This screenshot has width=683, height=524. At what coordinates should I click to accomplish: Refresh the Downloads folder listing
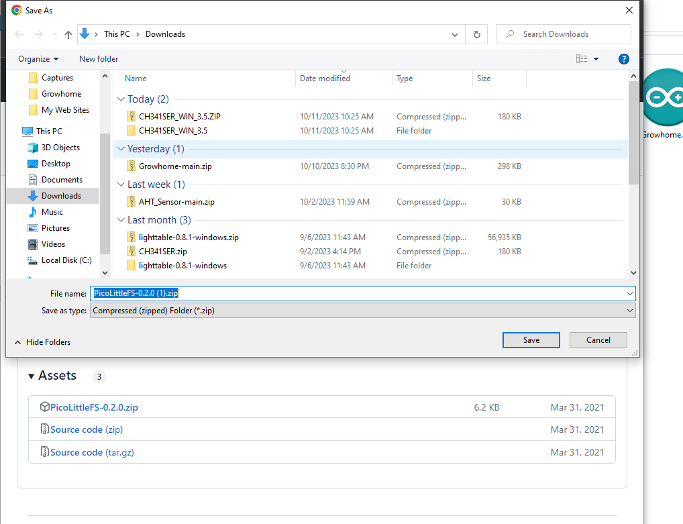[x=477, y=34]
